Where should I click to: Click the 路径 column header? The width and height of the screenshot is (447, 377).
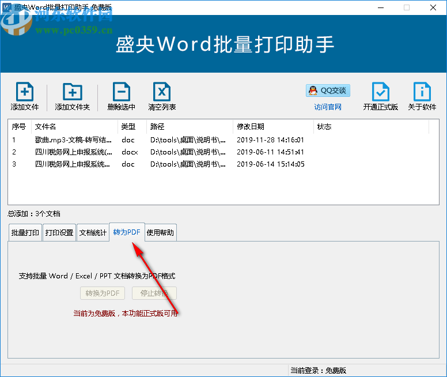(x=190, y=126)
